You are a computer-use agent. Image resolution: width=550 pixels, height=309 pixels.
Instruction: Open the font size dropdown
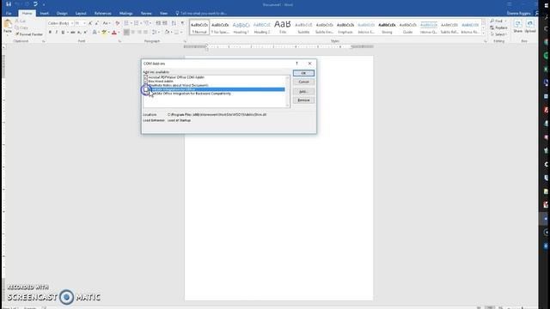click(x=84, y=23)
